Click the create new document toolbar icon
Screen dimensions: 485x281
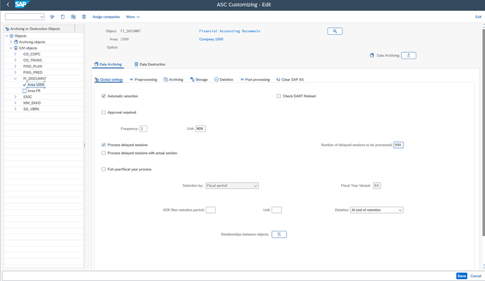[x=63, y=17]
